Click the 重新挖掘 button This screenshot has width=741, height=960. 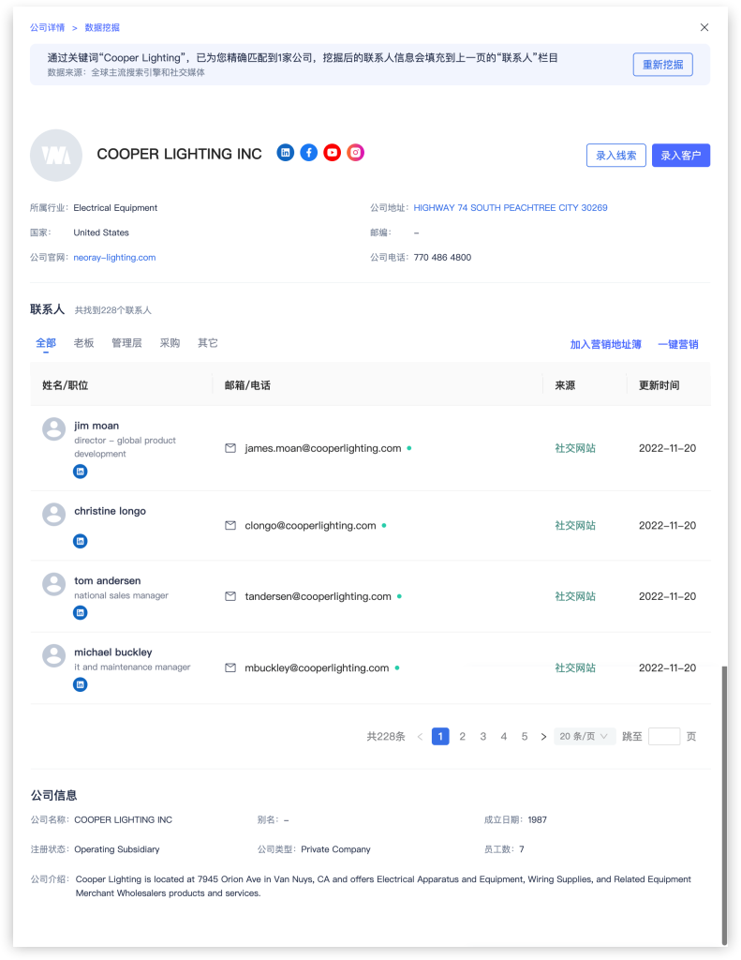(x=662, y=65)
